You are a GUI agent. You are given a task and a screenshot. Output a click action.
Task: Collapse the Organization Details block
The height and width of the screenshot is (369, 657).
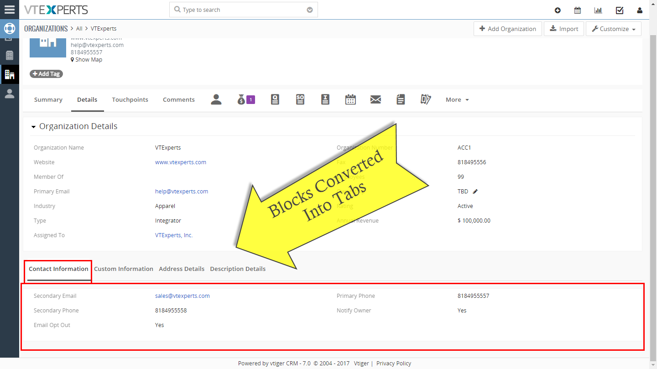[33, 127]
